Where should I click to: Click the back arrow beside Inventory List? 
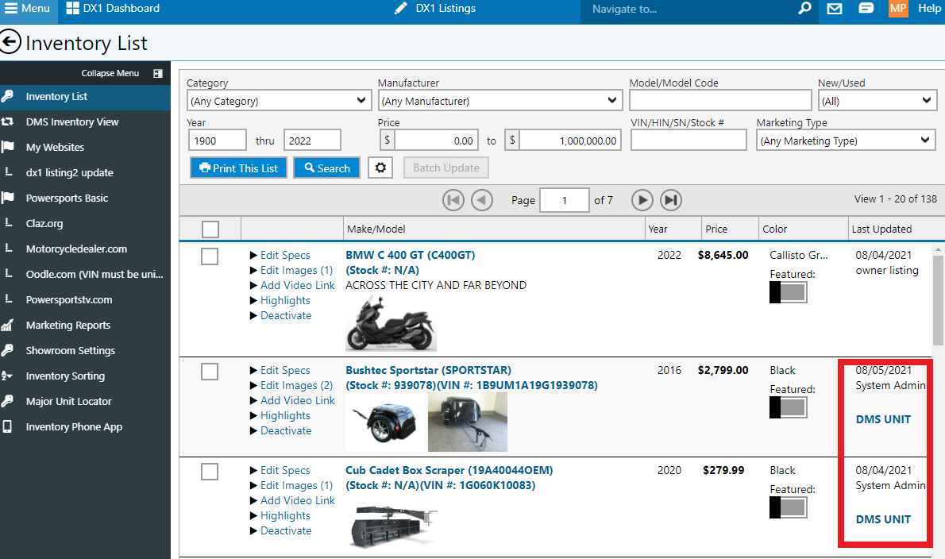click(x=10, y=43)
